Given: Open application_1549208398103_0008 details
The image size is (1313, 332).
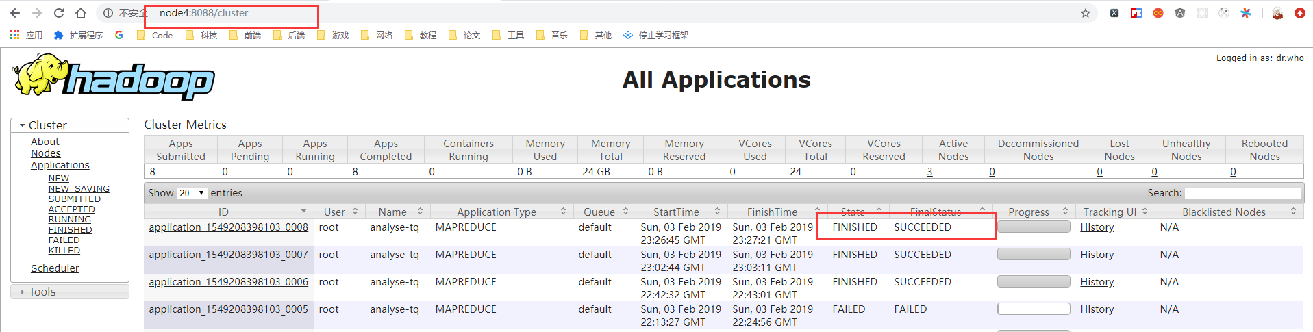Looking at the screenshot, I should [x=229, y=227].
